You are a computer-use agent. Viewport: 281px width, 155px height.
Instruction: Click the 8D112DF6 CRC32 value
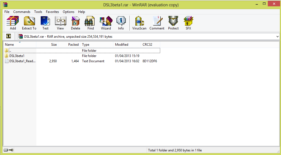(150, 61)
